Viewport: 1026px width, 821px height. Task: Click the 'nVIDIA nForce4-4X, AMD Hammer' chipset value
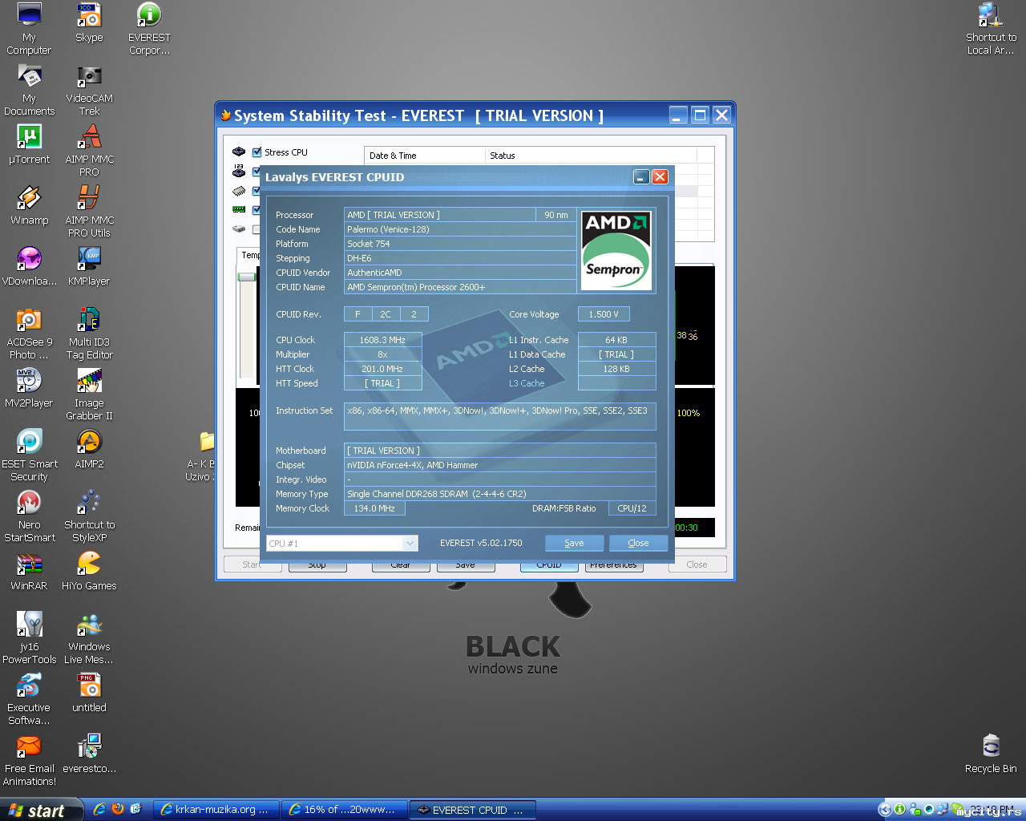[x=500, y=465]
